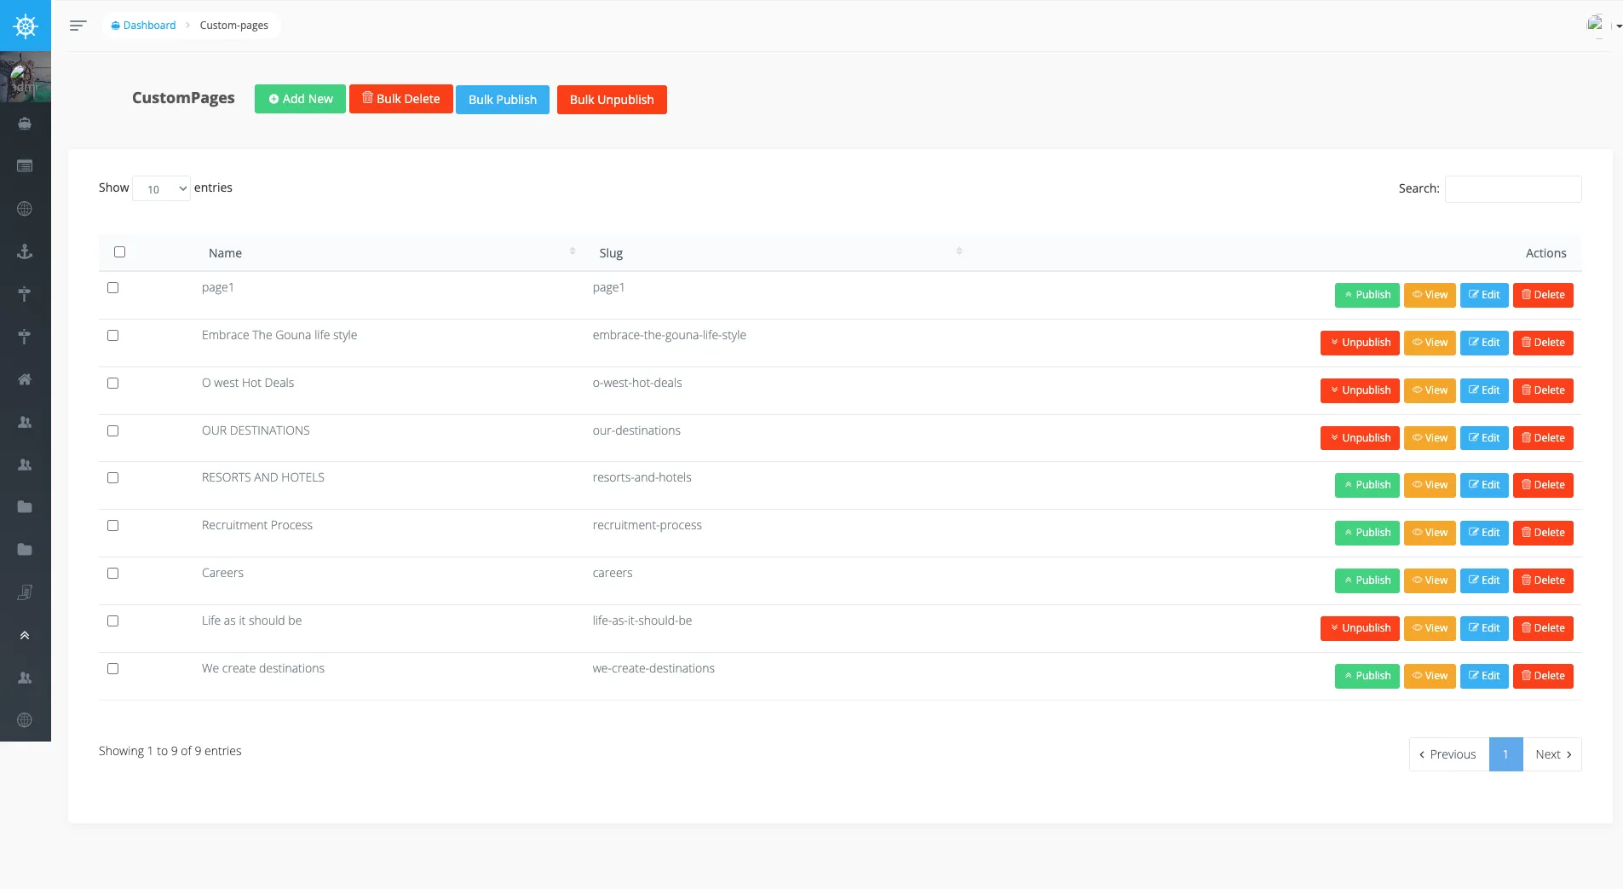Open the home icon in sidebar
Image resolution: width=1623 pixels, height=889 pixels.
click(x=25, y=379)
